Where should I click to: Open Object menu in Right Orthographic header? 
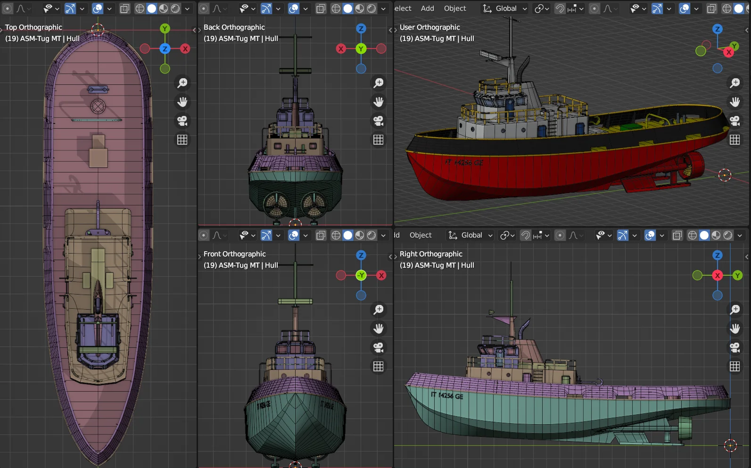click(x=421, y=235)
